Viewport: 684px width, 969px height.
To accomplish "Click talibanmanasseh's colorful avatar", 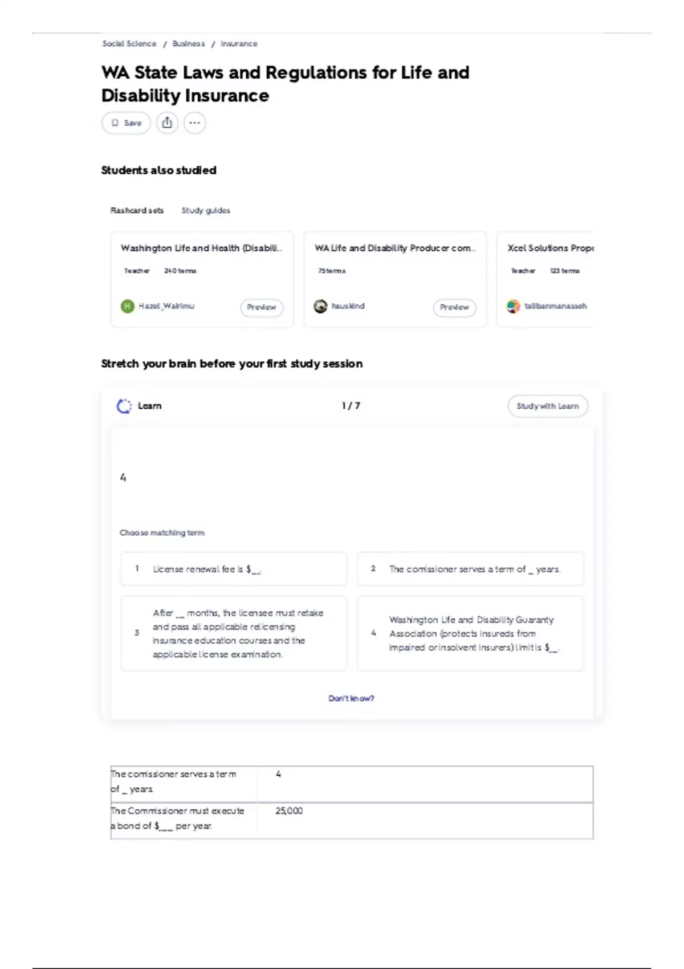I will click(x=514, y=306).
